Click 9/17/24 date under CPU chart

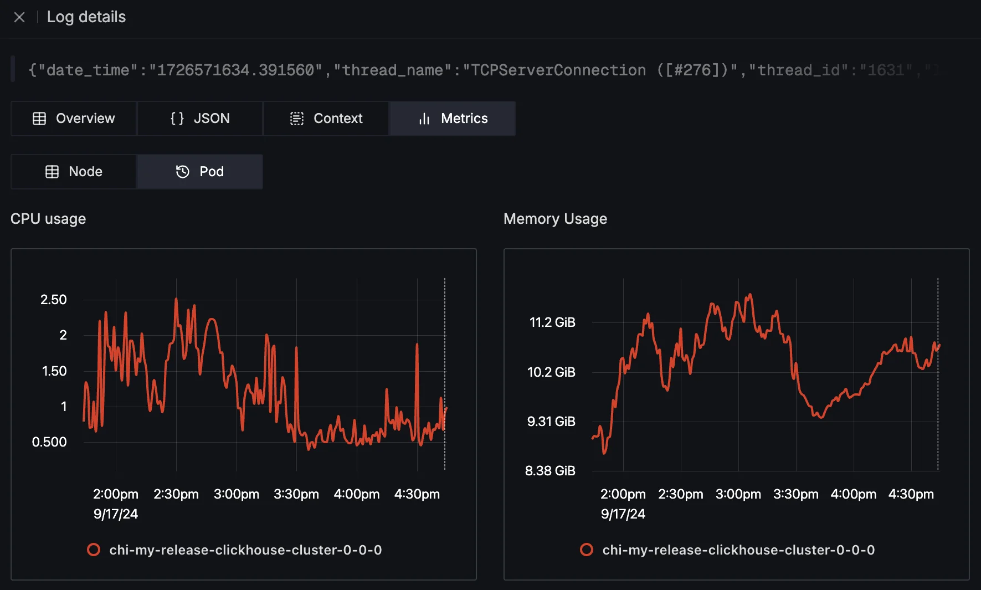[116, 514]
